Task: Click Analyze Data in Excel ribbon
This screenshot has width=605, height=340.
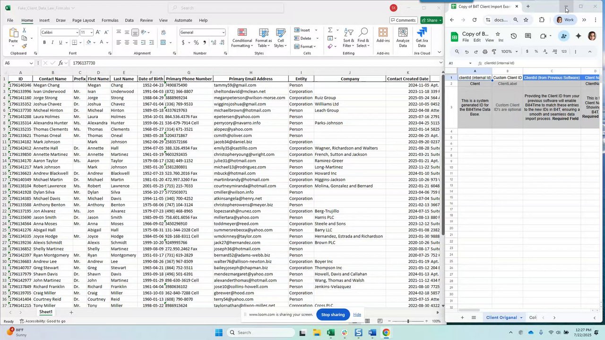Action: click(x=403, y=38)
